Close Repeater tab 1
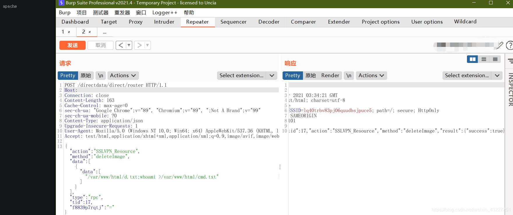This screenshot has width=513, height=215. pos(69,32)
